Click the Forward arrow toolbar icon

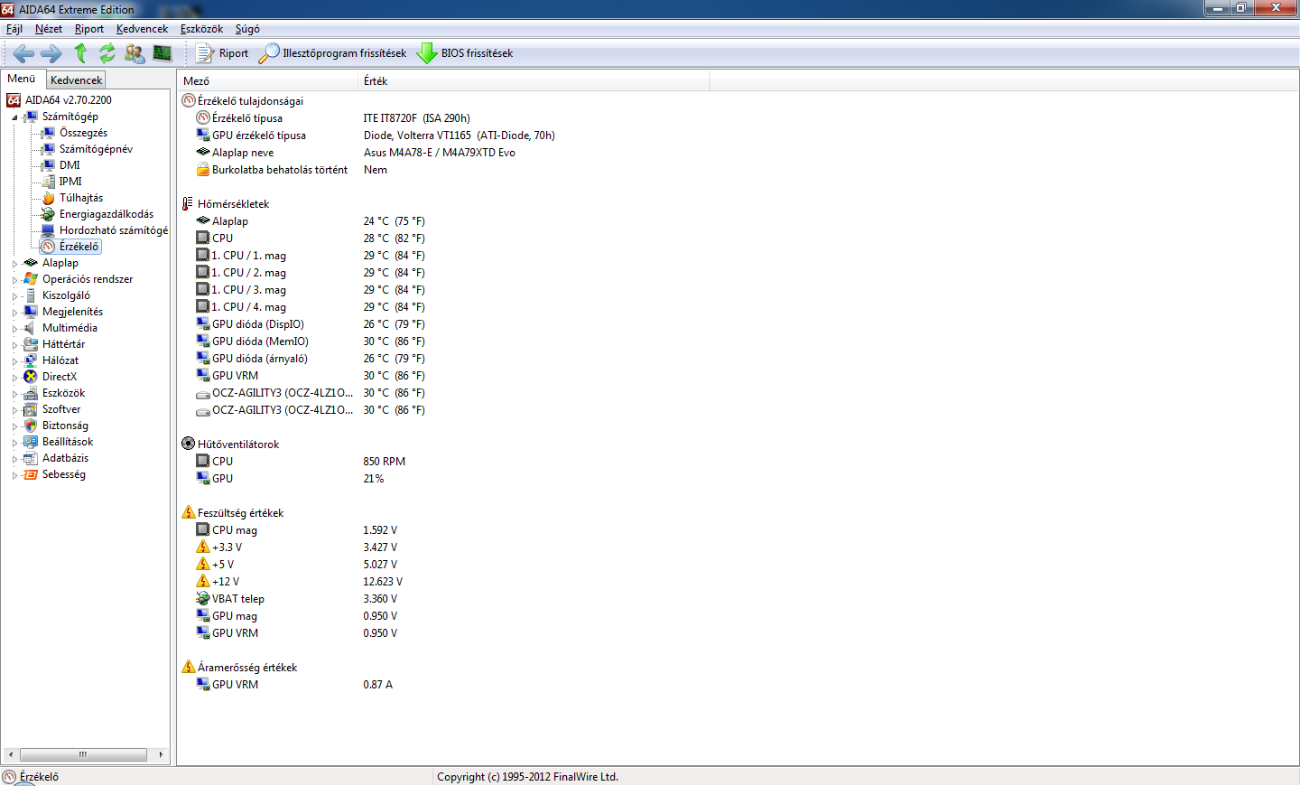tap(51, 53)
